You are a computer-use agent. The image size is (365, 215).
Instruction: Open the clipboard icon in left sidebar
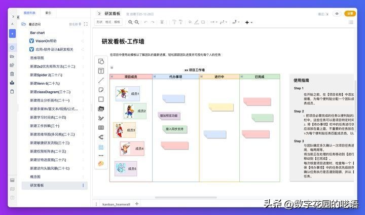pos(12,92)
